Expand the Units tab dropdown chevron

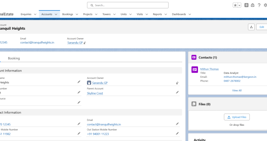130,14
